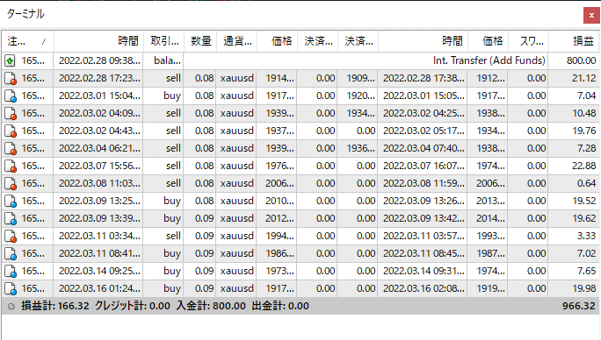
Task: Click the second 決済... column header
Action: click(x=358, y=41)
